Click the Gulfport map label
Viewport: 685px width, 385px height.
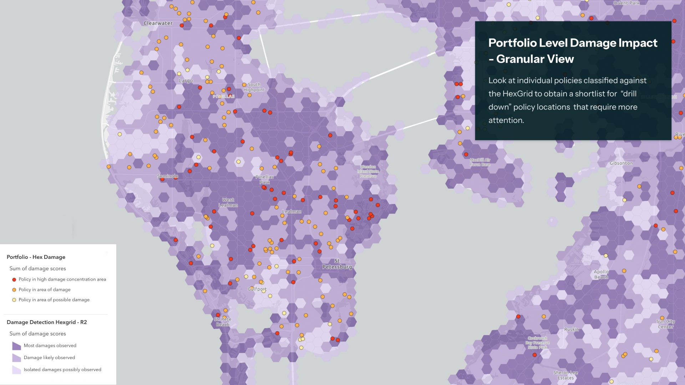[257, 289]
